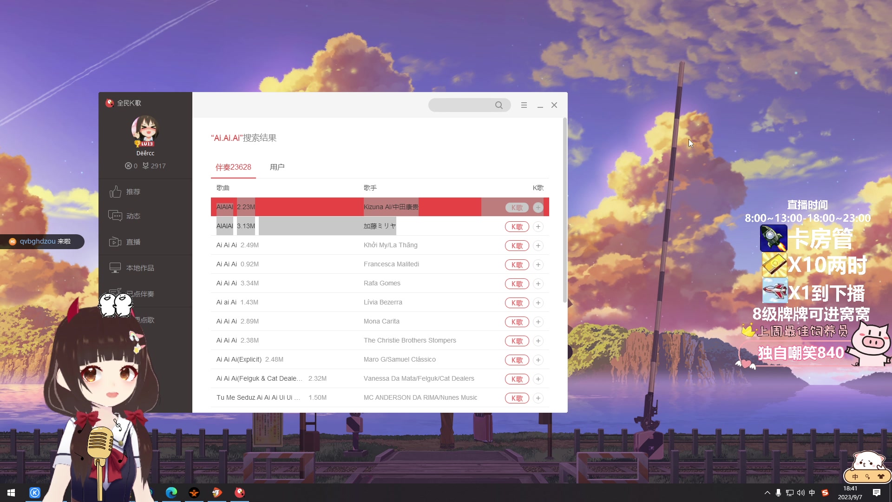The image size is (892, 502).
Task: Open the hamburger menu icon
Action: pos(524,105)
